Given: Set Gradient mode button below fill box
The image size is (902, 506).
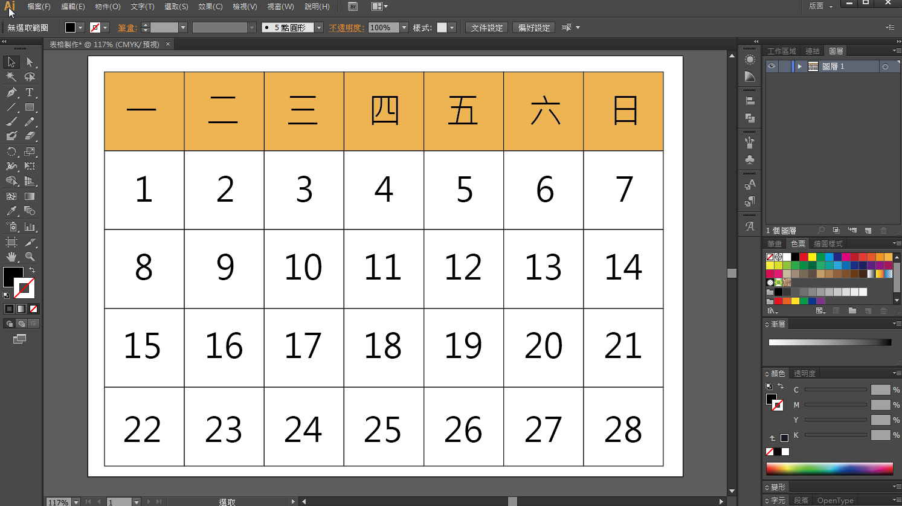Looking at the screenshot, I should tap(21, 309).
